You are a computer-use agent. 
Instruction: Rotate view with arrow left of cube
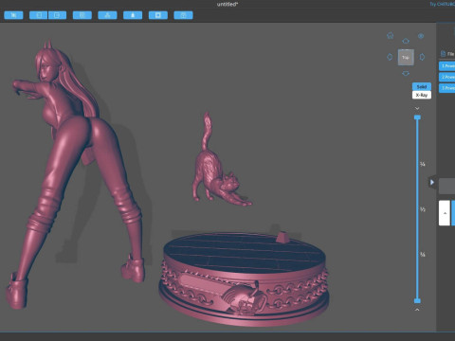(390, 57)
